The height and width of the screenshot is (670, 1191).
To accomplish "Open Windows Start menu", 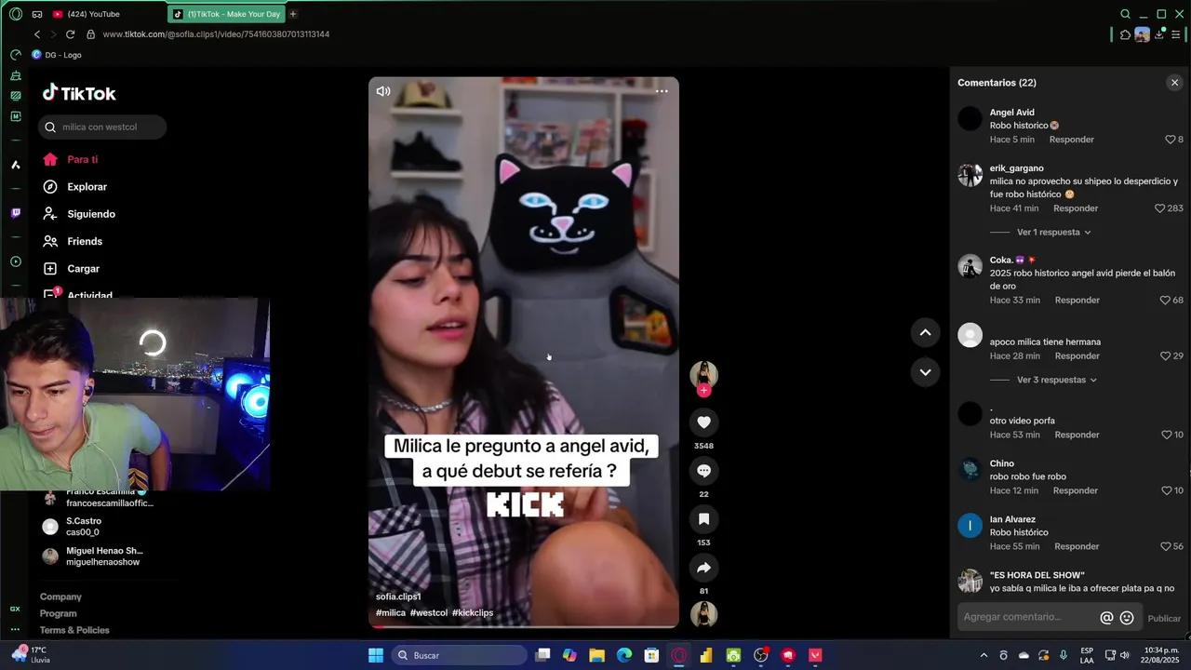I will click(x=376, y=655).
